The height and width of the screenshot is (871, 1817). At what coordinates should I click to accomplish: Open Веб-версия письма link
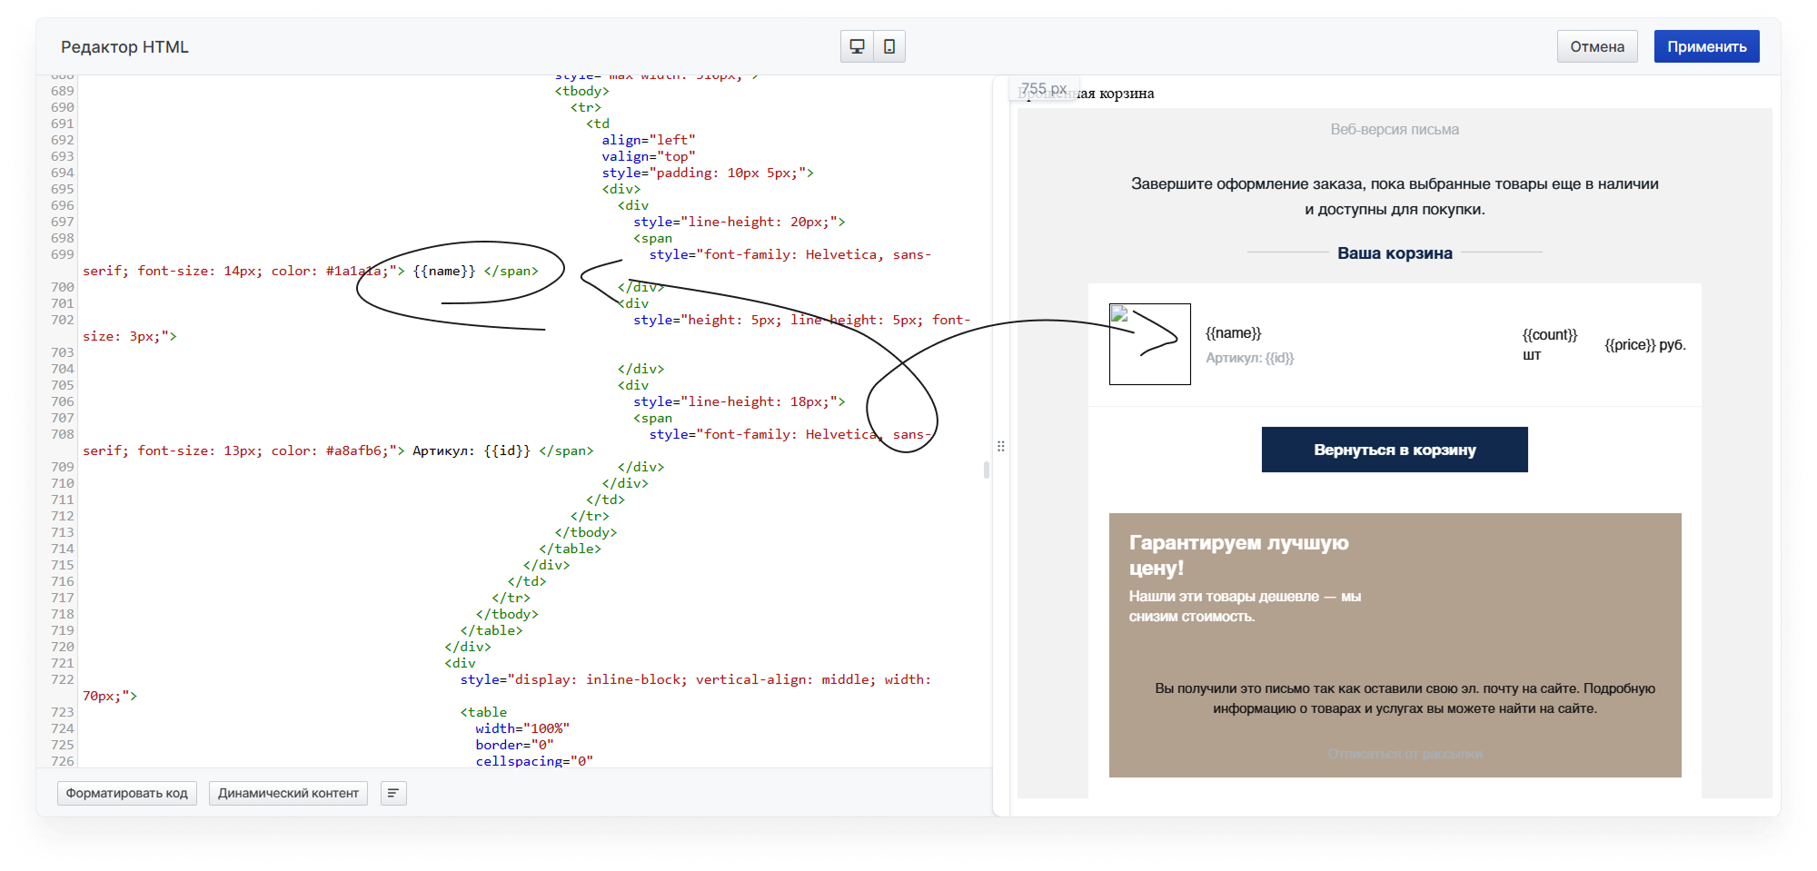tap(1395, 130)
